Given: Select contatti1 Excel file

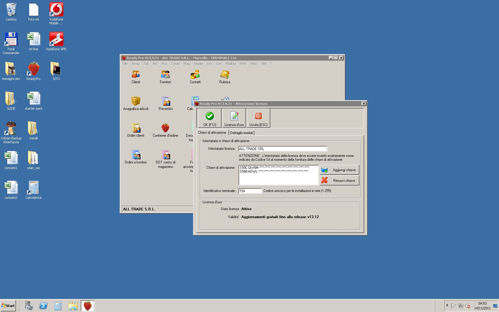Looking at the screenshot, I should [x=11, y=161].
